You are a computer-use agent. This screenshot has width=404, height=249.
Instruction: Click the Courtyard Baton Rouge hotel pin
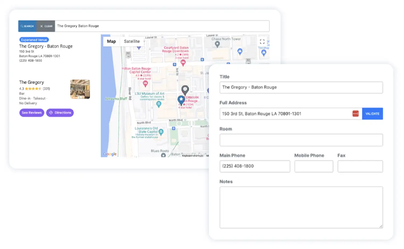tap(183, 63)
